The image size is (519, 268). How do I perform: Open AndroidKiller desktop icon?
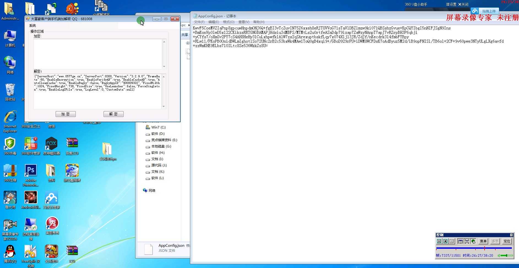click(31, 200)
